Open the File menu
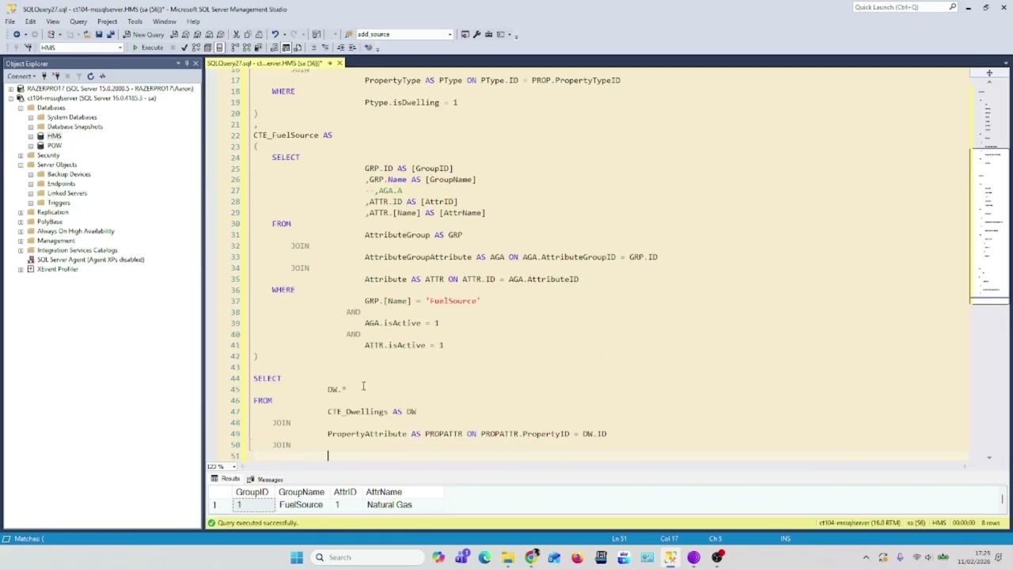The width and height of the screenshot is (1013, 570). point(10,21)
